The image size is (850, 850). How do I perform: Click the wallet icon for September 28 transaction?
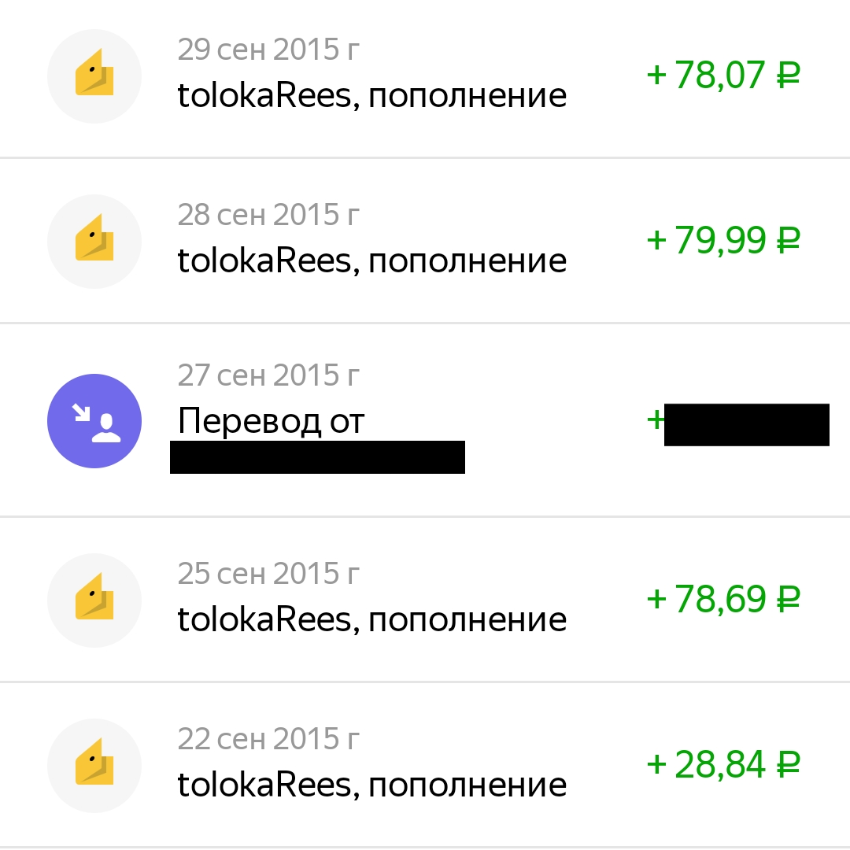click(94, 241)
